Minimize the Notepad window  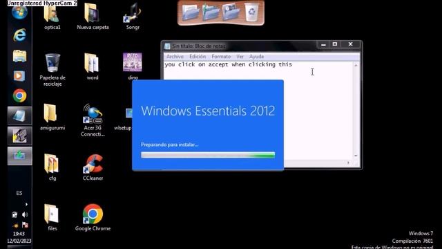tap(324, 44)
